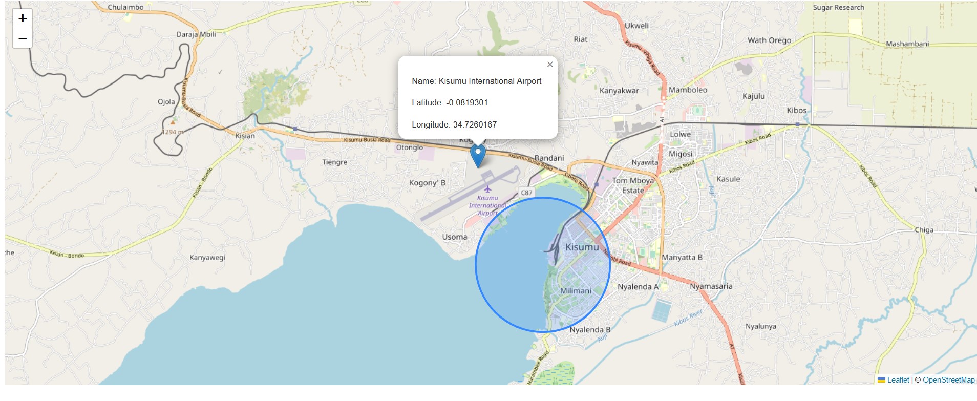The image size is (977, 401).
Task: Click the Tom Mboya Estate label
Action: (633, 185)
